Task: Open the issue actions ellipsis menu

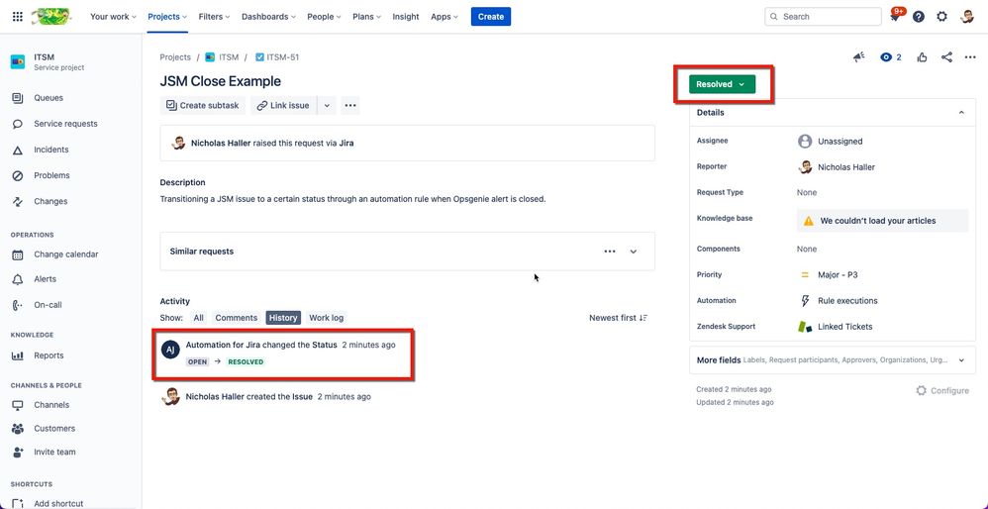Action: point(970,57)
